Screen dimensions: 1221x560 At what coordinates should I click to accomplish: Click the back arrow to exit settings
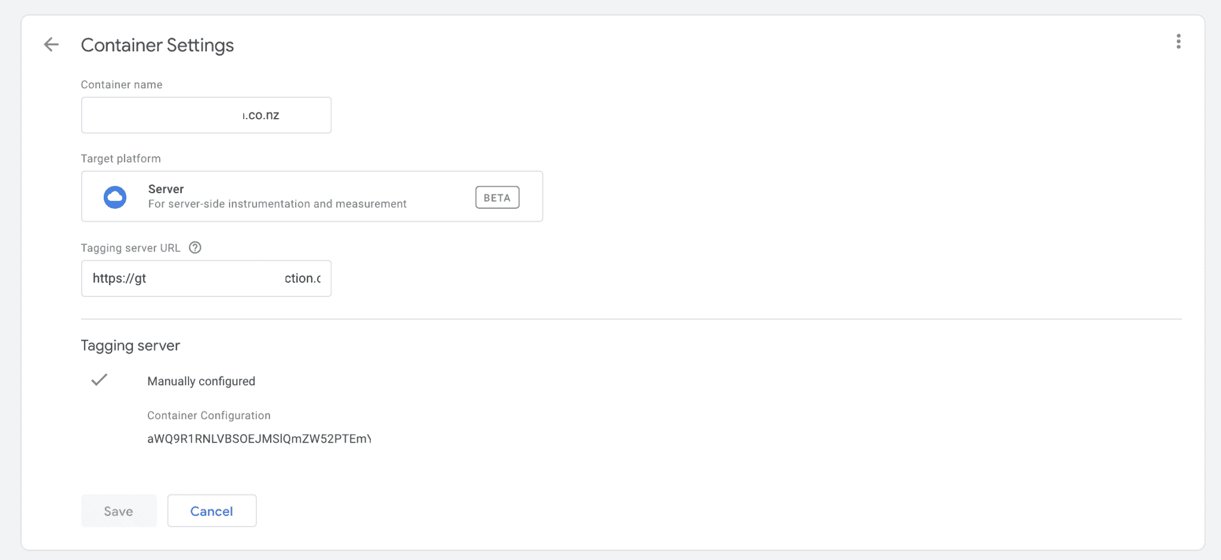coord(51,44)
